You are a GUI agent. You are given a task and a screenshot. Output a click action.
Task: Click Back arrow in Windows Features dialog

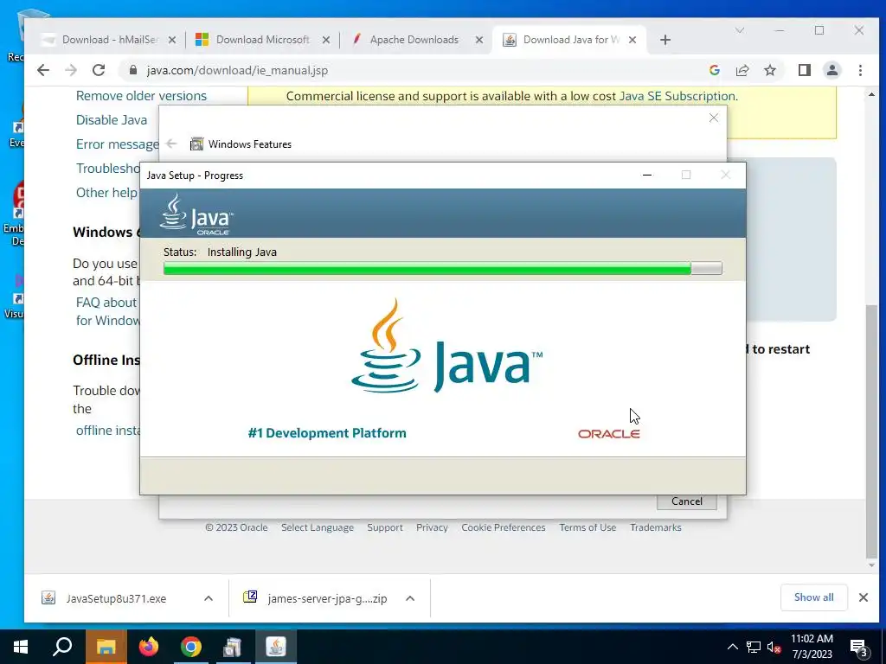[x=172, y=144]
